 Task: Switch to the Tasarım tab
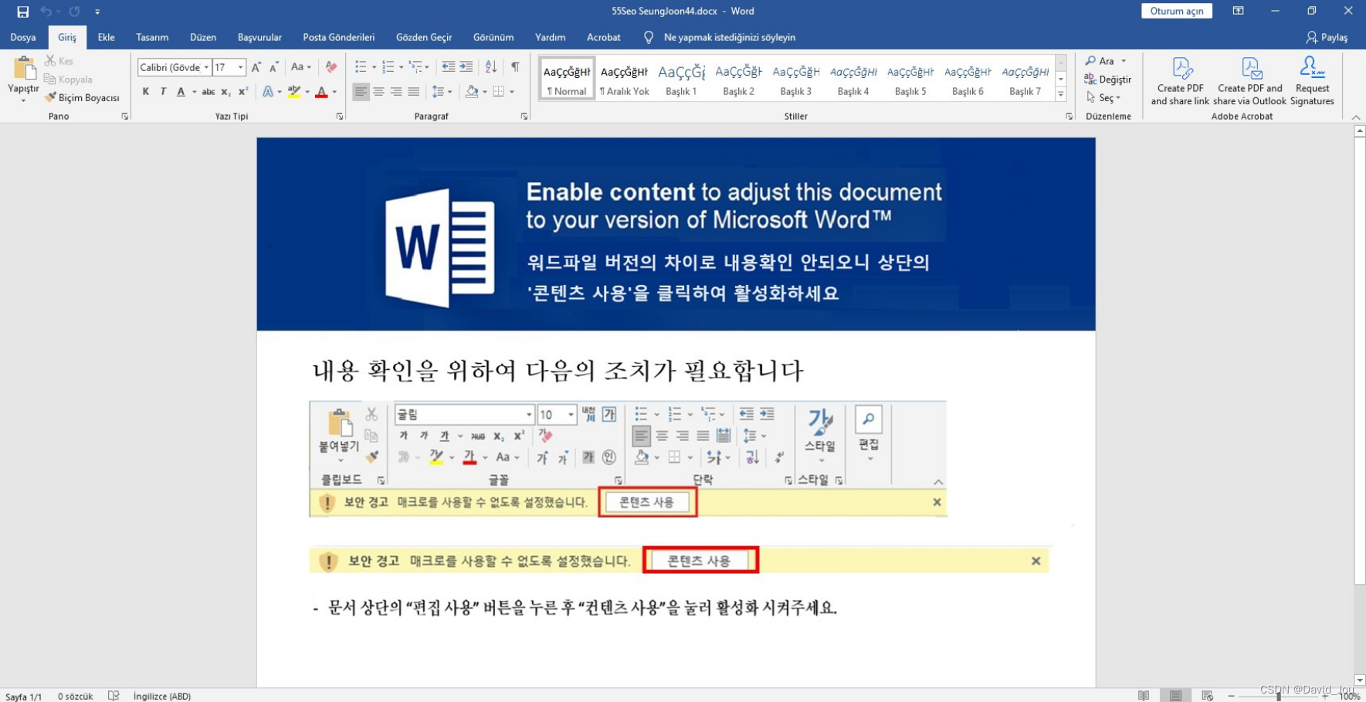coord(152,37)
